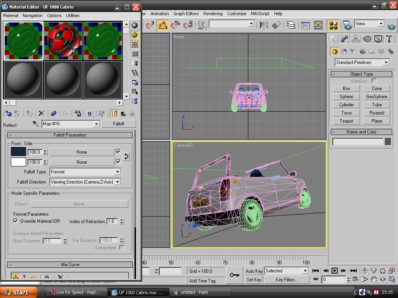Switch to the Hierarchy command panel
Viewport: 398px width, 298px height.
point(356,39)
